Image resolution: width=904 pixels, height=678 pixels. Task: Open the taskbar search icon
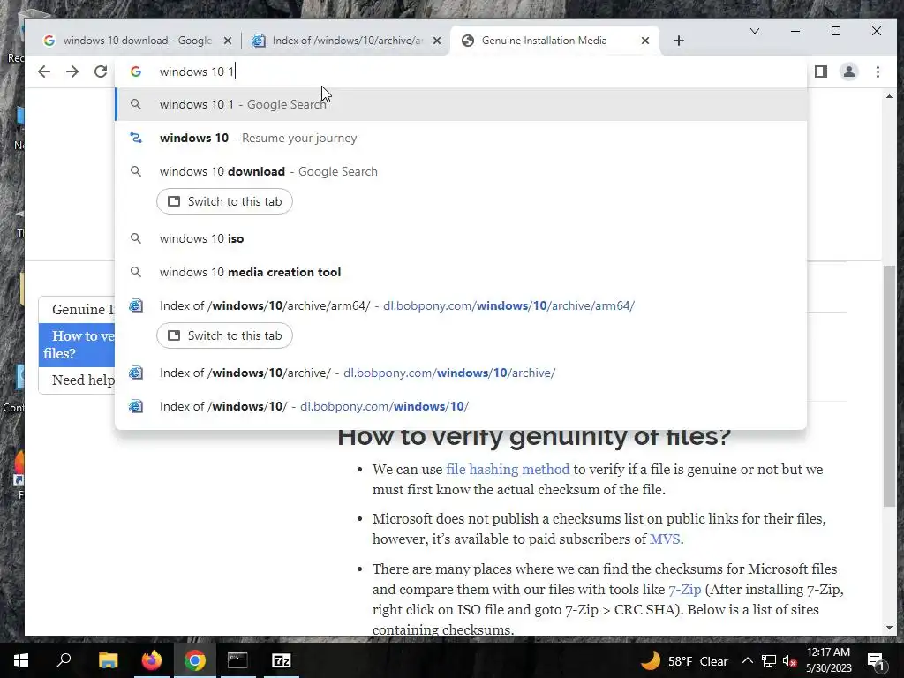[x=64, y=660]
